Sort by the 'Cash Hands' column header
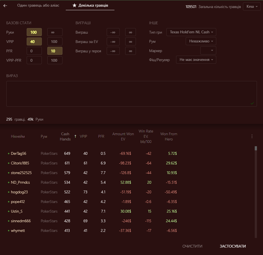This screenshot has width=263, height=255. click(x=65, y=136)
